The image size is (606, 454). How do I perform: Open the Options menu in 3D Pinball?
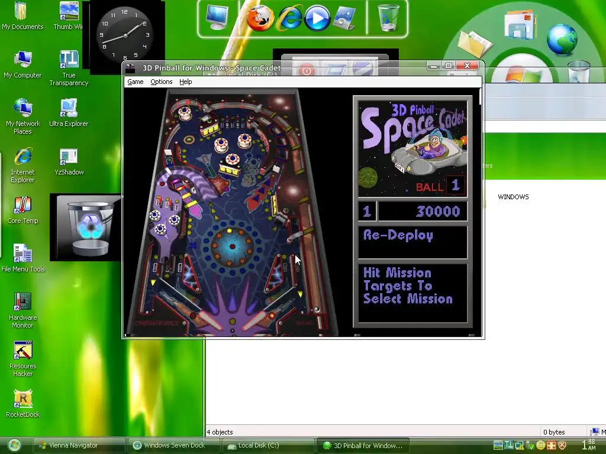point(161,82)
